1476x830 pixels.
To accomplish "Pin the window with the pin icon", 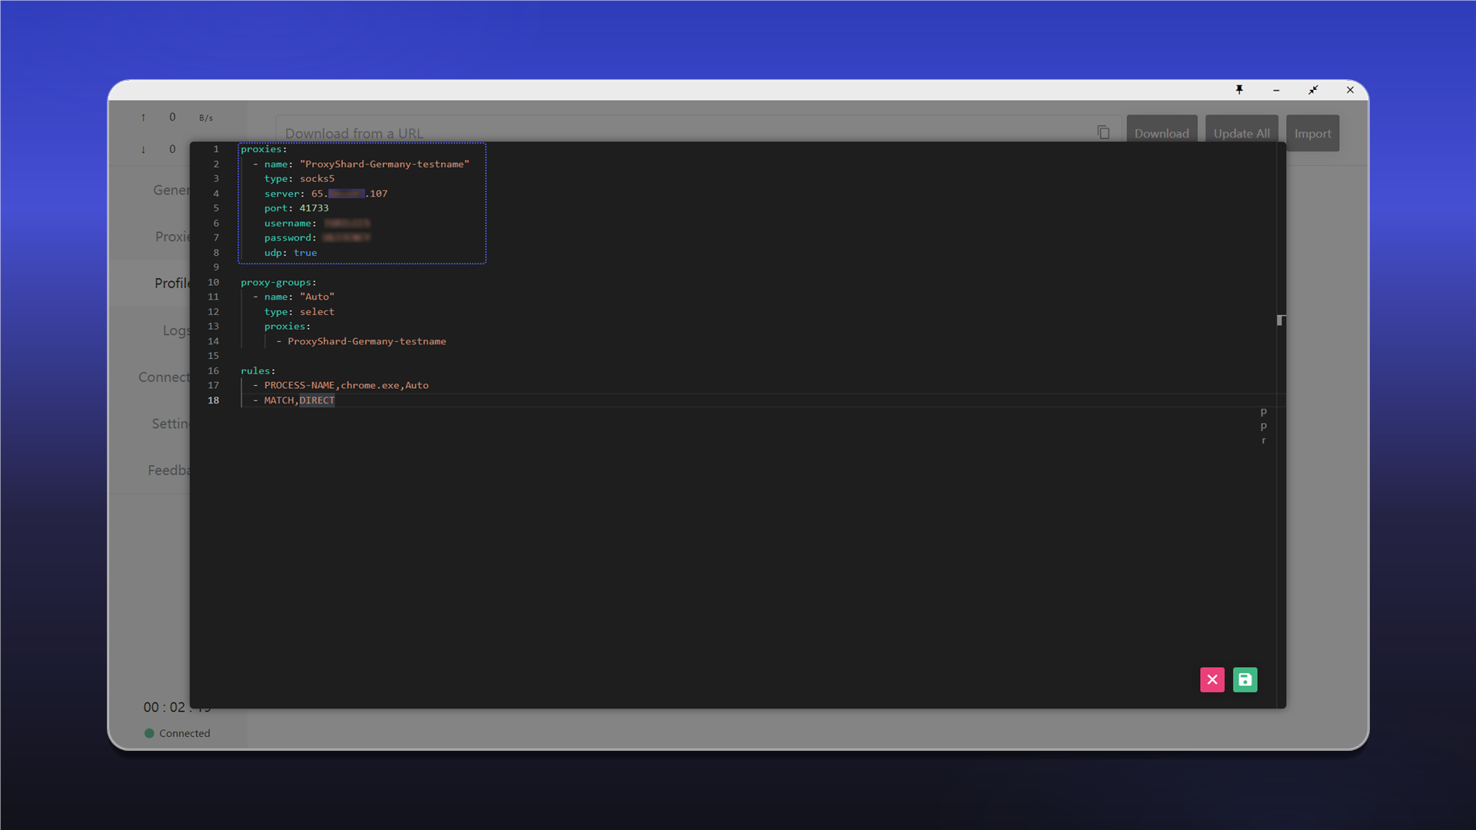I will click(x=1239, y=90).
